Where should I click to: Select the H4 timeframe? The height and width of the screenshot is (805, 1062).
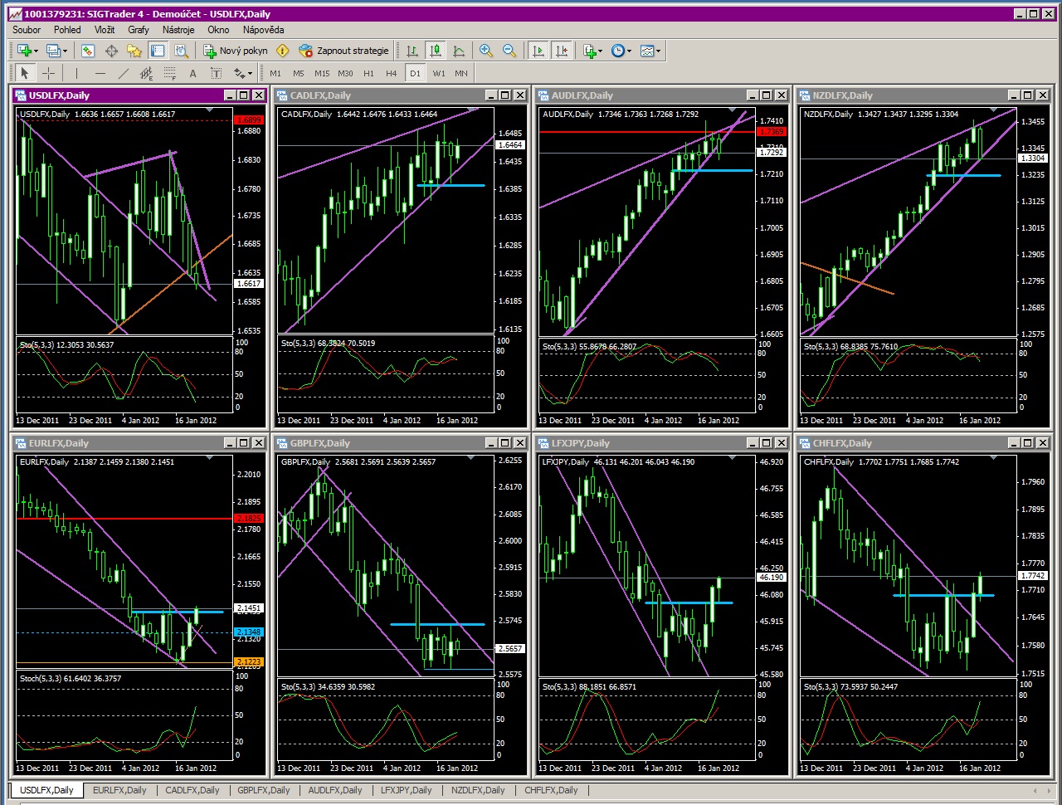[x=392, y=73]
